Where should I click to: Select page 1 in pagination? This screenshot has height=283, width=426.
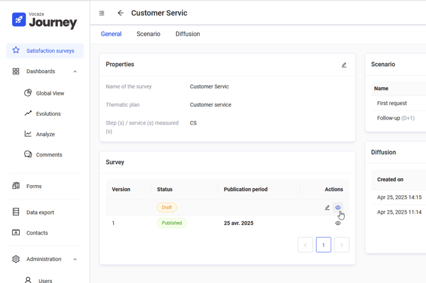click(323, 245)
